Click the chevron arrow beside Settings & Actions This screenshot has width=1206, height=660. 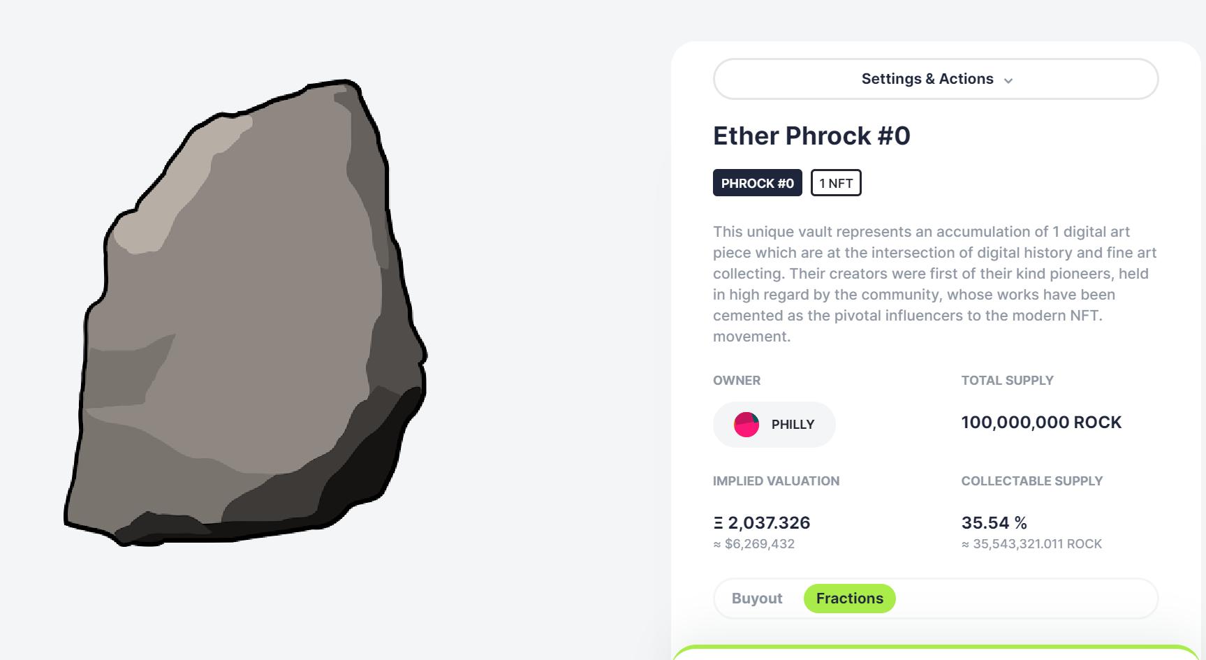pos(1008,81)
